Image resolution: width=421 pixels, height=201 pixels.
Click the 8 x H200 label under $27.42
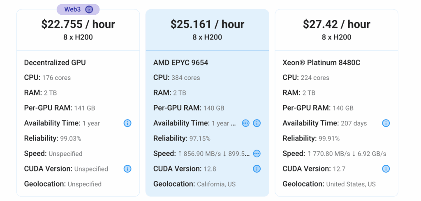point(336,37)
